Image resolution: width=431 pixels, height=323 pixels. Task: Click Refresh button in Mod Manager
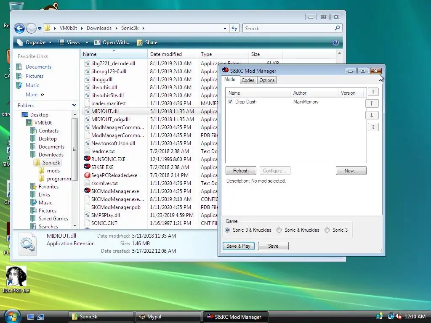click(241, 171)
